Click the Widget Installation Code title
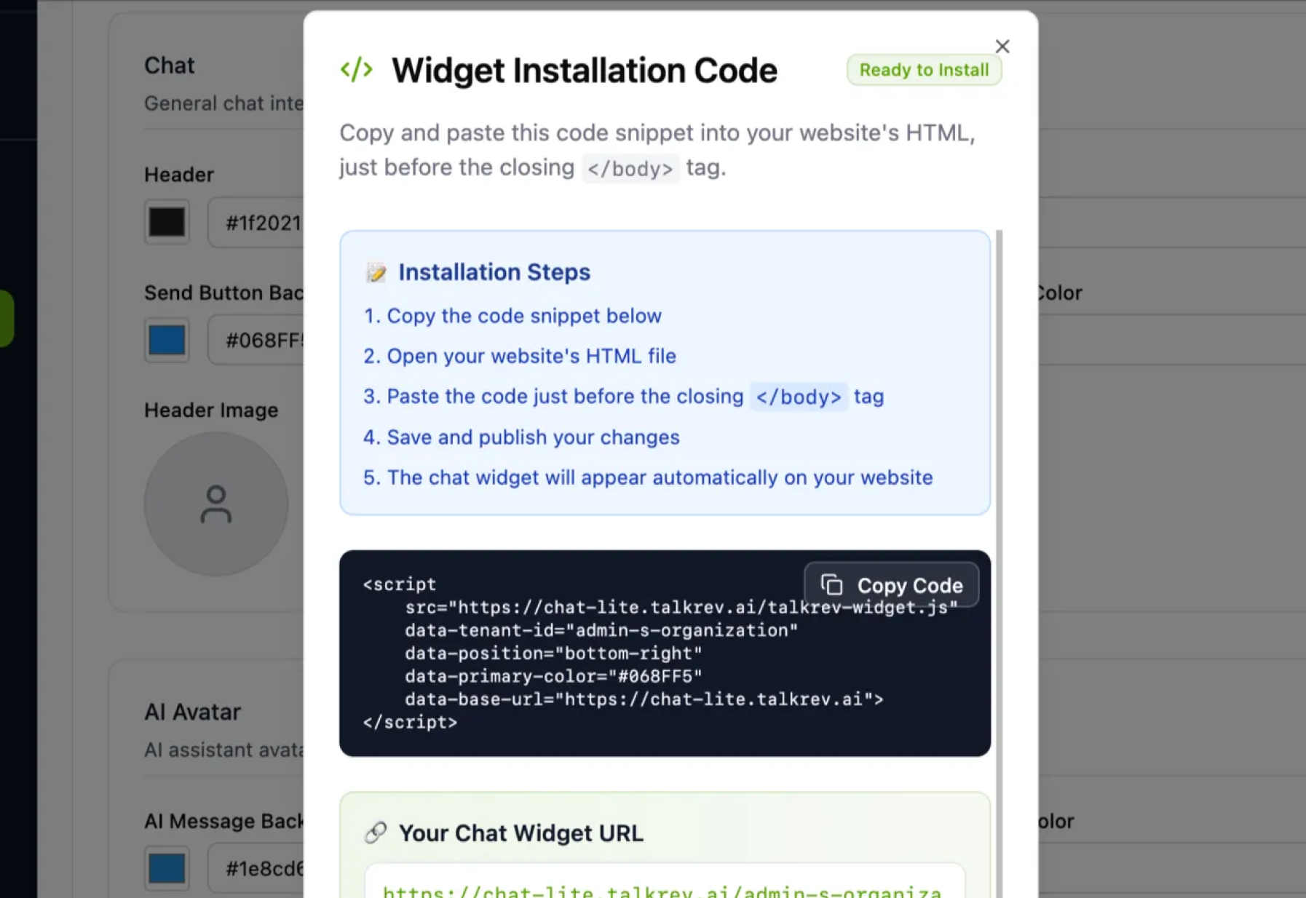The height and width of the screenshot is (898, 1306). point(585,71)
